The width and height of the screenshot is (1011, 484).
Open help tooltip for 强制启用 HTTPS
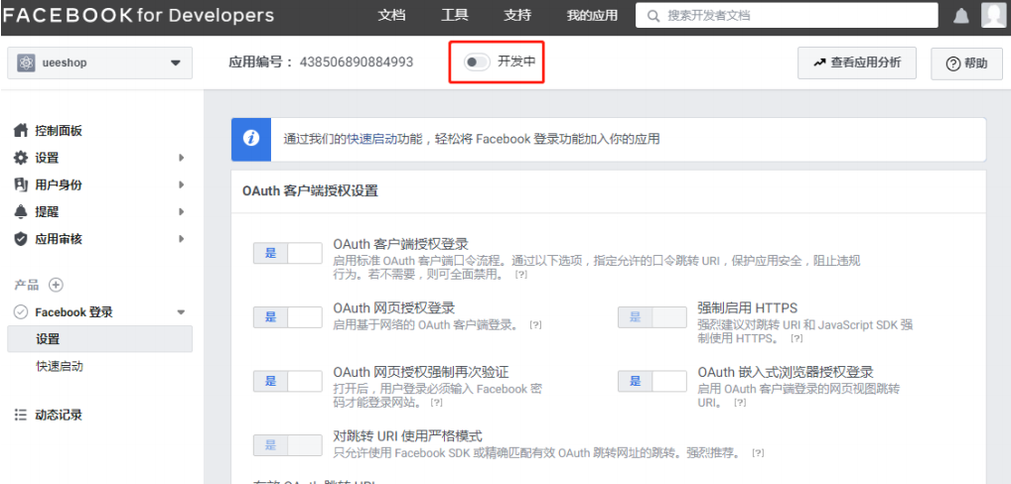796,338
